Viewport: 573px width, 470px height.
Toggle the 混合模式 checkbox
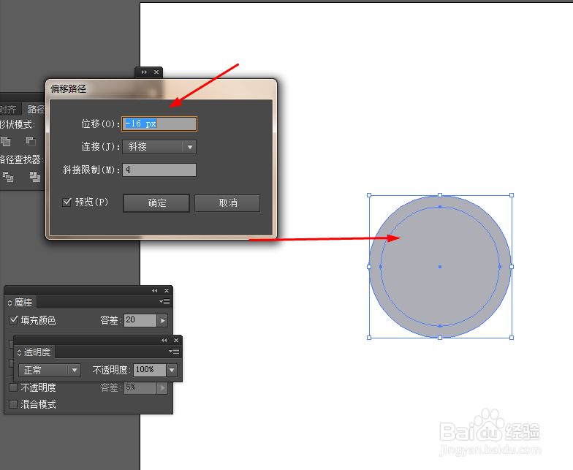coord(13,404)
